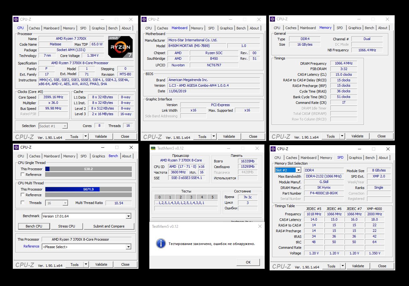Click the Ryzen 7 processor logo
Image resolution: width=409 pixels, height=286 pixels.
pos(121,47)
